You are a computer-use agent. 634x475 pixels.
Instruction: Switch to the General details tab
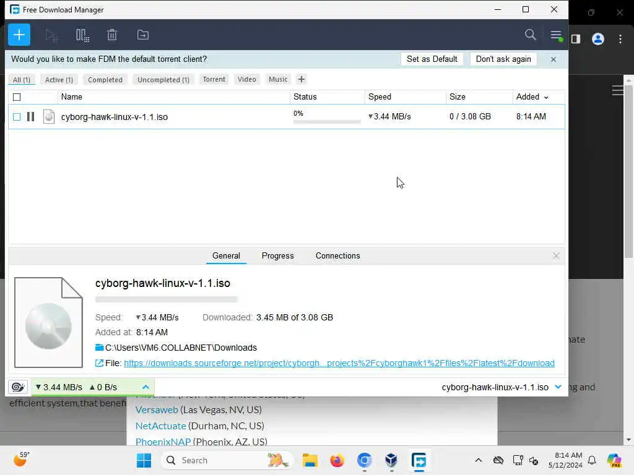pos(226,255)
